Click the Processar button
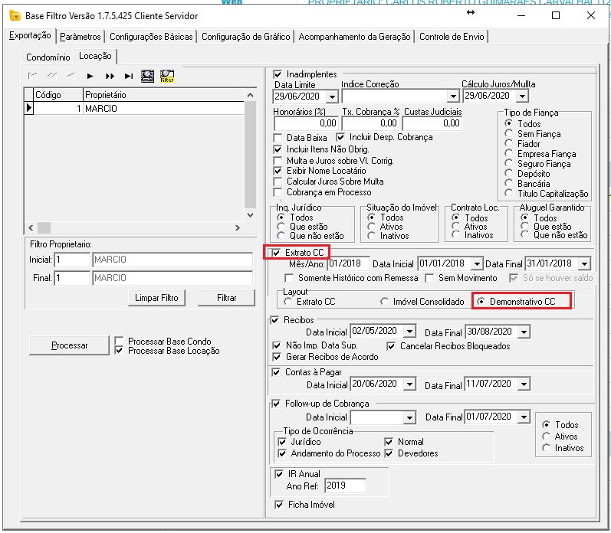The height and width of the screenshot is (533, 611). click(x=69, y=345)
